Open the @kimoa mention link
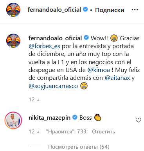Image resolution: width=144 pixels, height=151 pixels. coord(99,70)
